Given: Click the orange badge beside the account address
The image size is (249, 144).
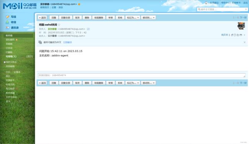Looking at the screenshot, I should click(79, 4).
